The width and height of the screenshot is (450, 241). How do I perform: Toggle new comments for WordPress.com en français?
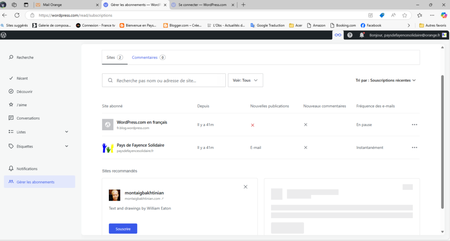(305, 125)
